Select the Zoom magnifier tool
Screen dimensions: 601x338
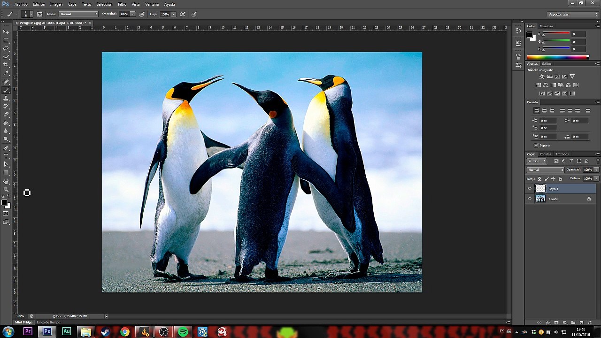(x=6, y=190)
